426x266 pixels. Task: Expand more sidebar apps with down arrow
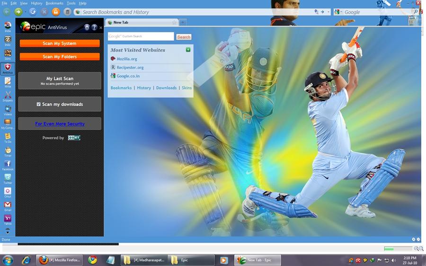[8, 232]
